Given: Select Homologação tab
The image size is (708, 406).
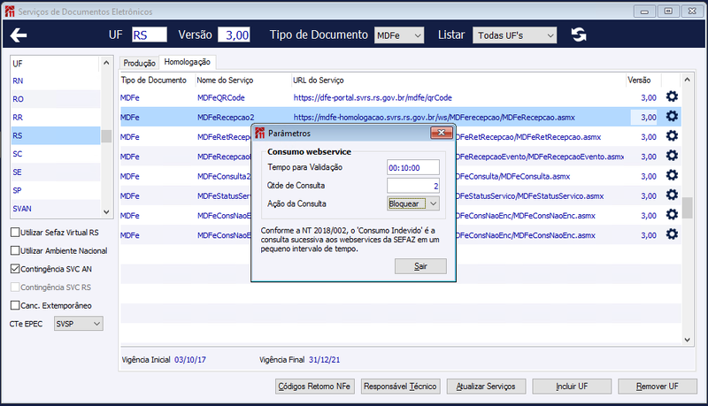Looking at the screenshot, I should 188,62.
